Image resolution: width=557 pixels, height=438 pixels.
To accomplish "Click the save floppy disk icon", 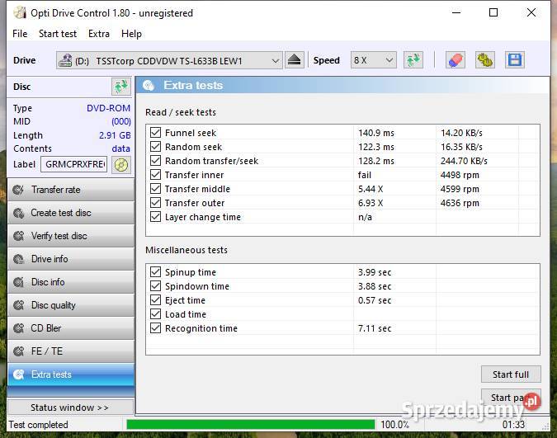I will [515, 60].
